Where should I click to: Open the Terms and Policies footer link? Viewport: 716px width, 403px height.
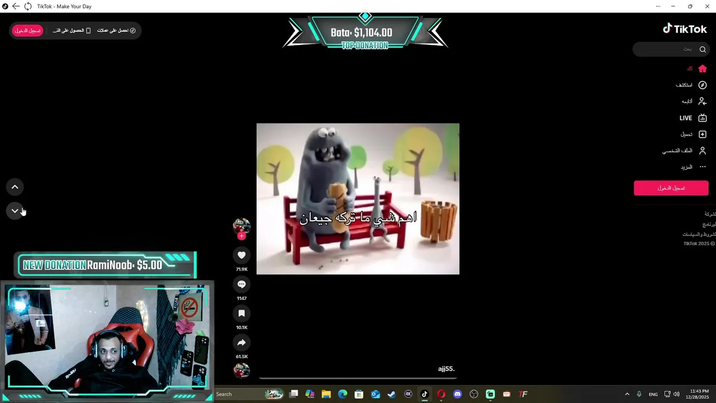(699, 235)
